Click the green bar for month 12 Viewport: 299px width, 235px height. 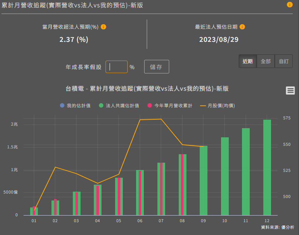(x=267, y=167)
